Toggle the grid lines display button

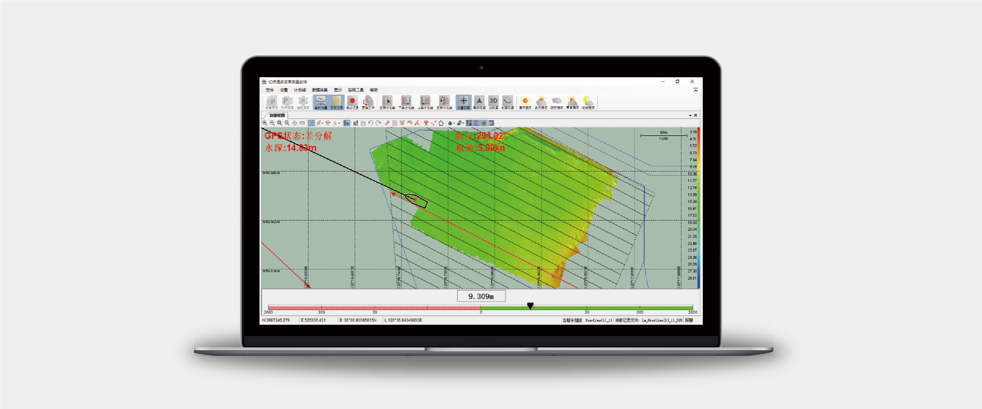[x=476, y=123]
